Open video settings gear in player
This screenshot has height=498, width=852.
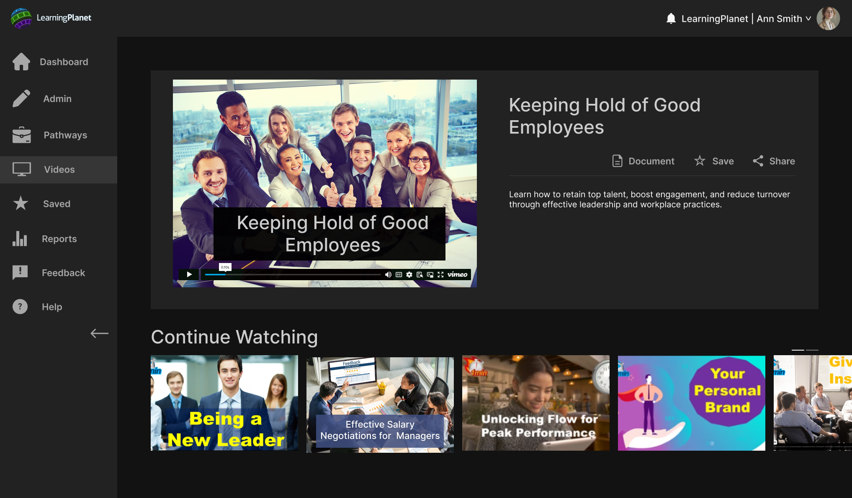(x=409, y=274)
